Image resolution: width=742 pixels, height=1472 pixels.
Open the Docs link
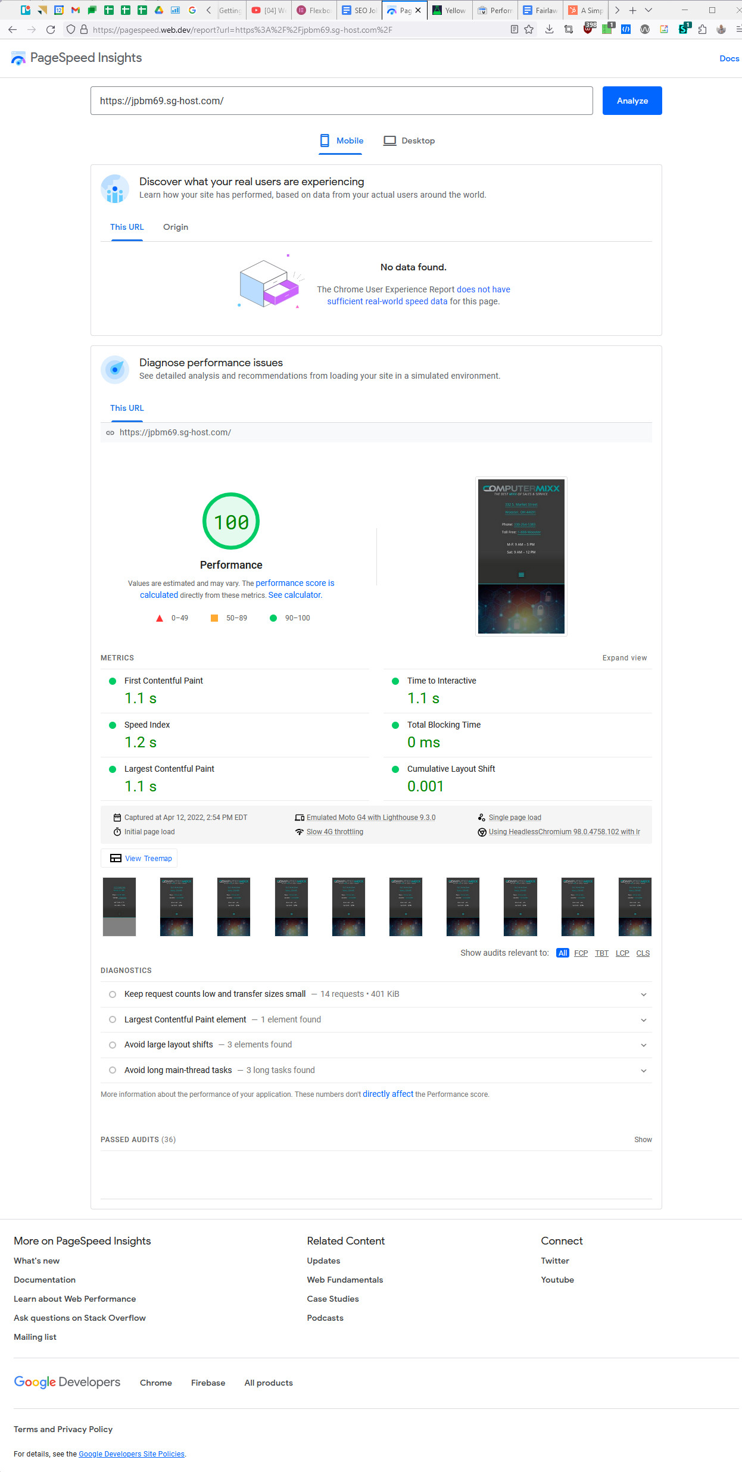[729, 58]
